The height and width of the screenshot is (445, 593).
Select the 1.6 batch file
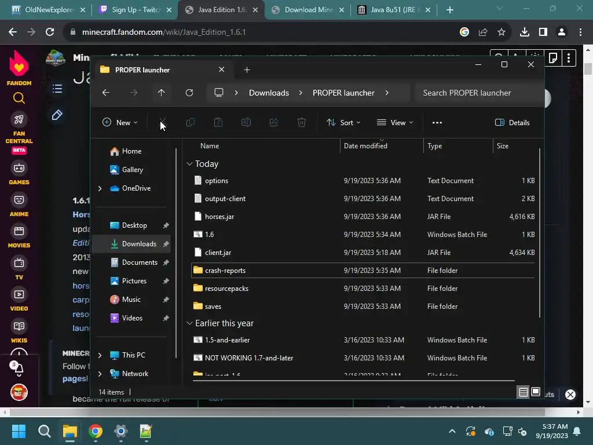[x=363, y=234]
